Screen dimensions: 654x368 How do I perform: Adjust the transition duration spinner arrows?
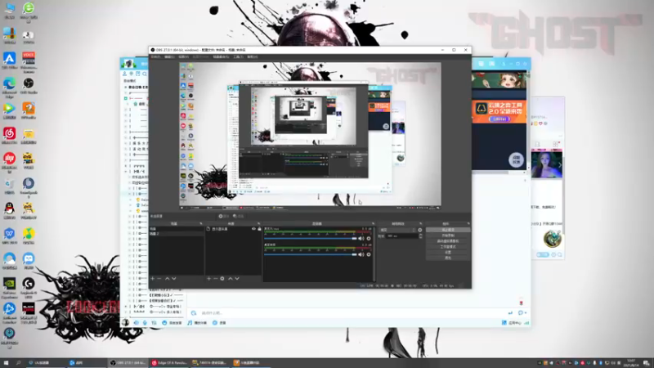420,236
